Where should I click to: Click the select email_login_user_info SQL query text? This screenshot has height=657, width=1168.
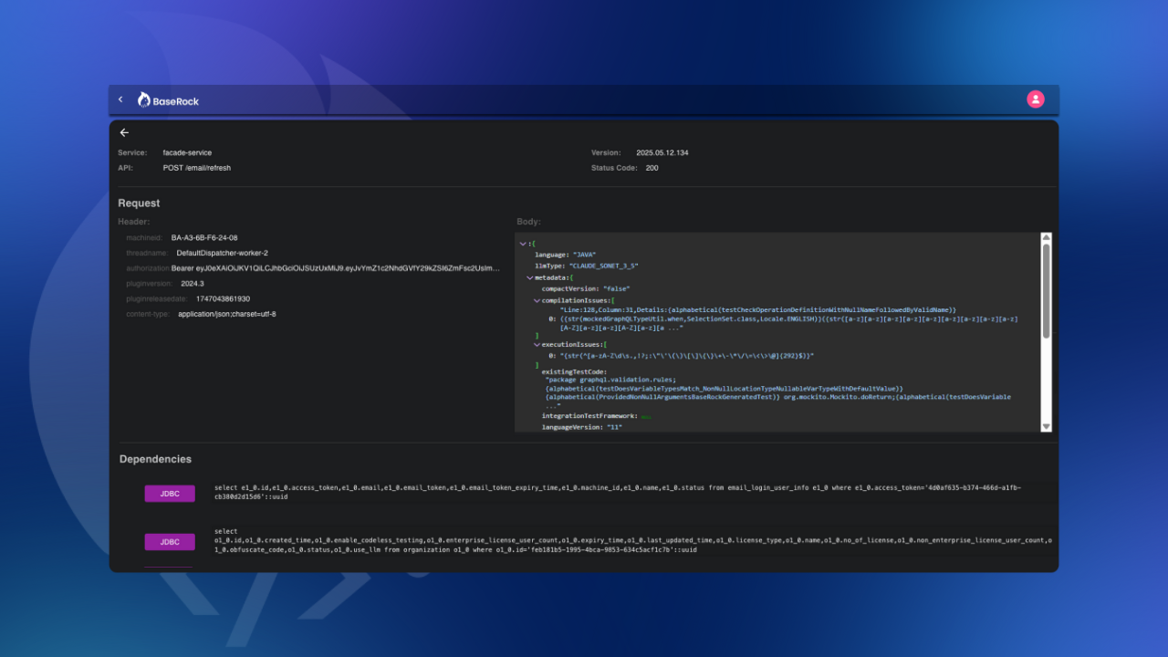pyautogui.click(x=618, y=493)
